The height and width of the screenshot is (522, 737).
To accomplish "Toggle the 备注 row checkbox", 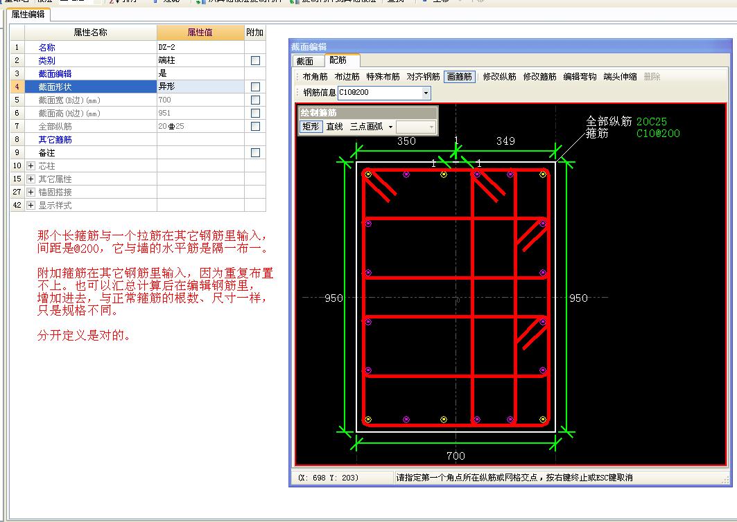I will pyautogui.click(x=255, y=152).
